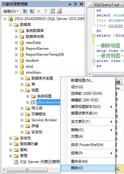Click the dbo.stusccou view icon
124x174 pixels.
pyautogui.click(x=33, y=102)
